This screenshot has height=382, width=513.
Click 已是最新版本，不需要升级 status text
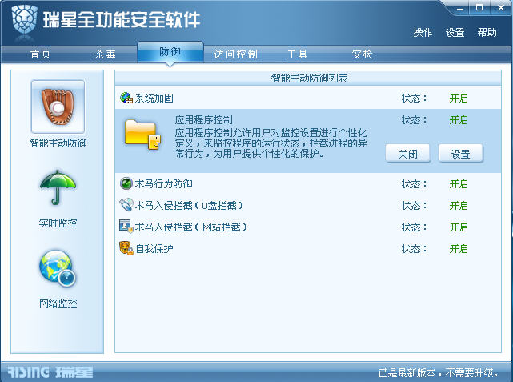pos(439,372)
